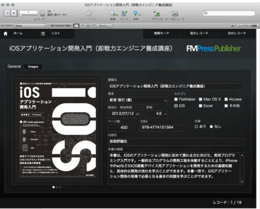Click the Edit Layout button
The width and height of the screenshot is (260, 209).
coord(247,26)
